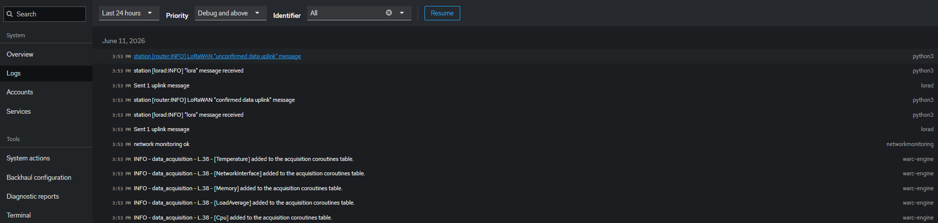
Task: Click the warc-engine identifier on the Temperature row
Action: point(918,159)
